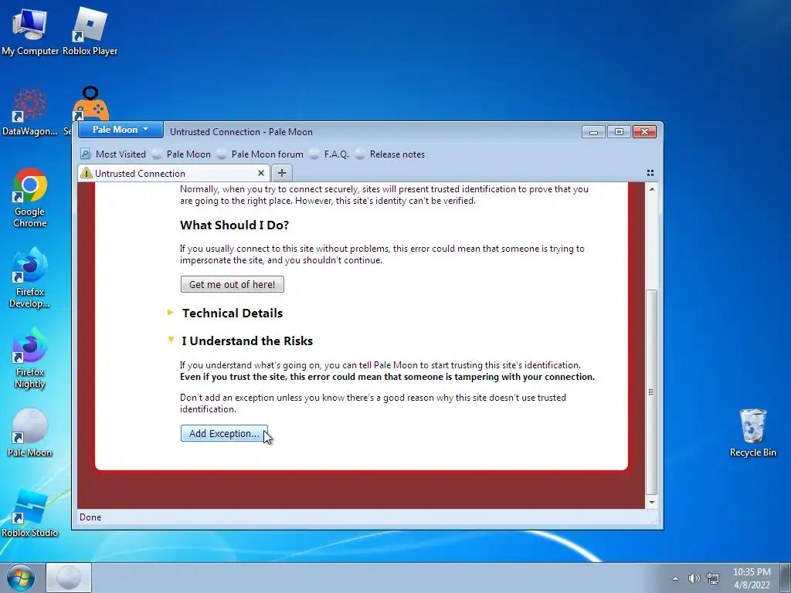
Task: Open Pale Moon bookmark
Action: click(182, 154)
